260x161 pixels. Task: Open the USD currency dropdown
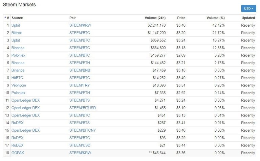tap(248, 8)
